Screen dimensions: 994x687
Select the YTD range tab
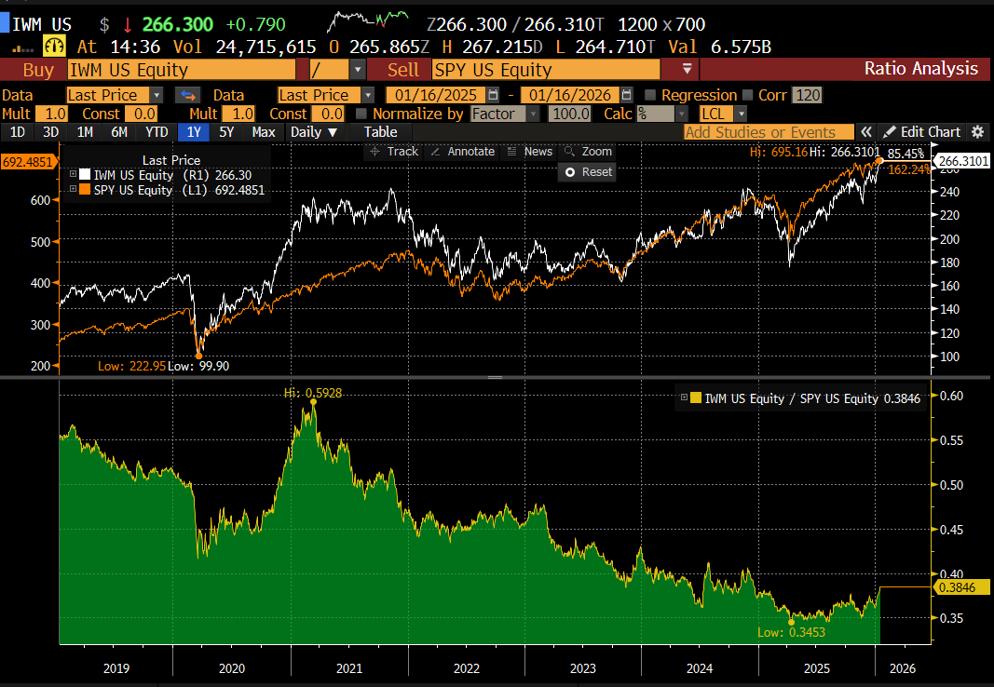point(157,131)
